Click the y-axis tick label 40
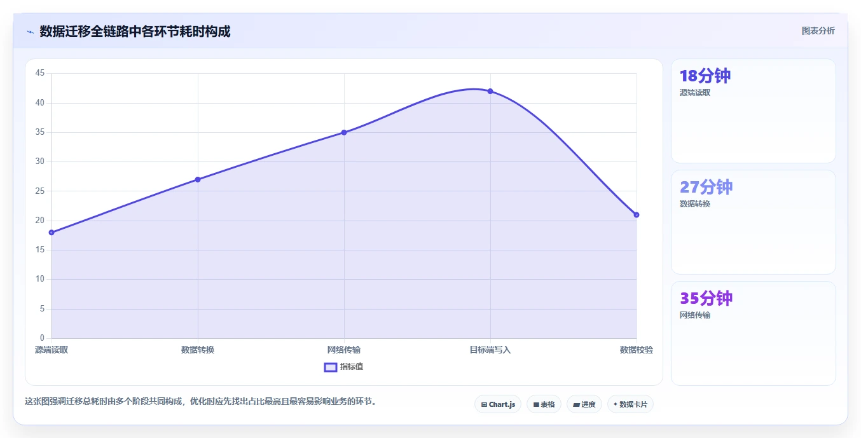This screenshot has height=438, width=861. coord(40,102)
